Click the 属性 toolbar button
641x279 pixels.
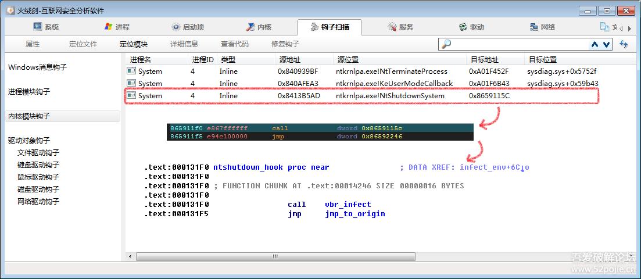[x=33, y=44]
